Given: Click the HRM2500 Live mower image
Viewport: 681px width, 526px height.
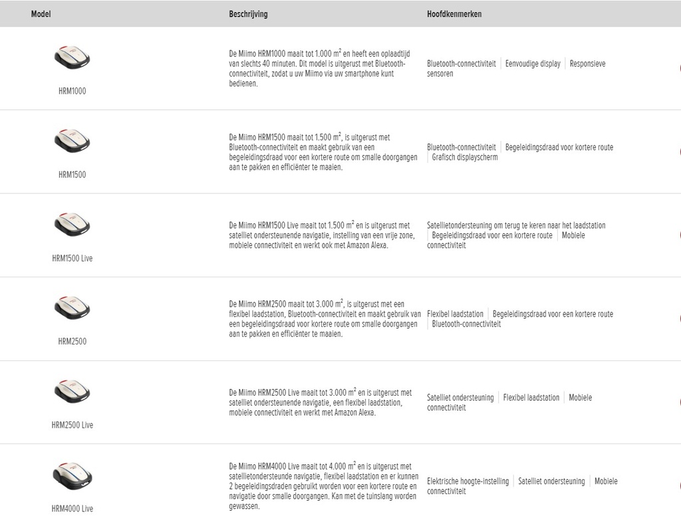Looking at the screenshot, I should (x=72, y=392).
